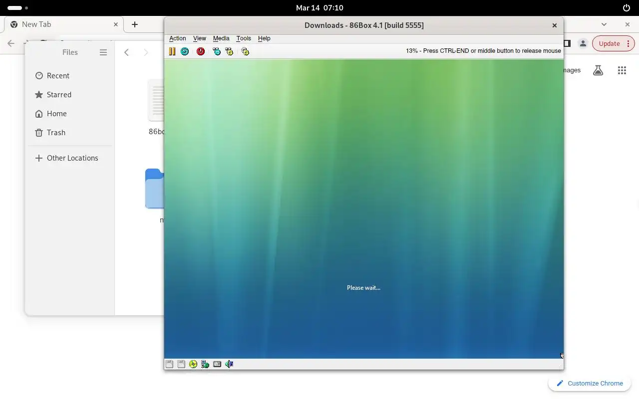Screen dimensions: 639x399
Task: Click the sound speaker status icon
Action: tap(229, 364)
